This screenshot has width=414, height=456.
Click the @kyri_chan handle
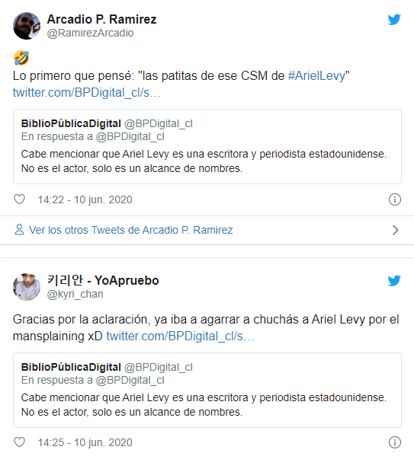click(x=75, y=295)
